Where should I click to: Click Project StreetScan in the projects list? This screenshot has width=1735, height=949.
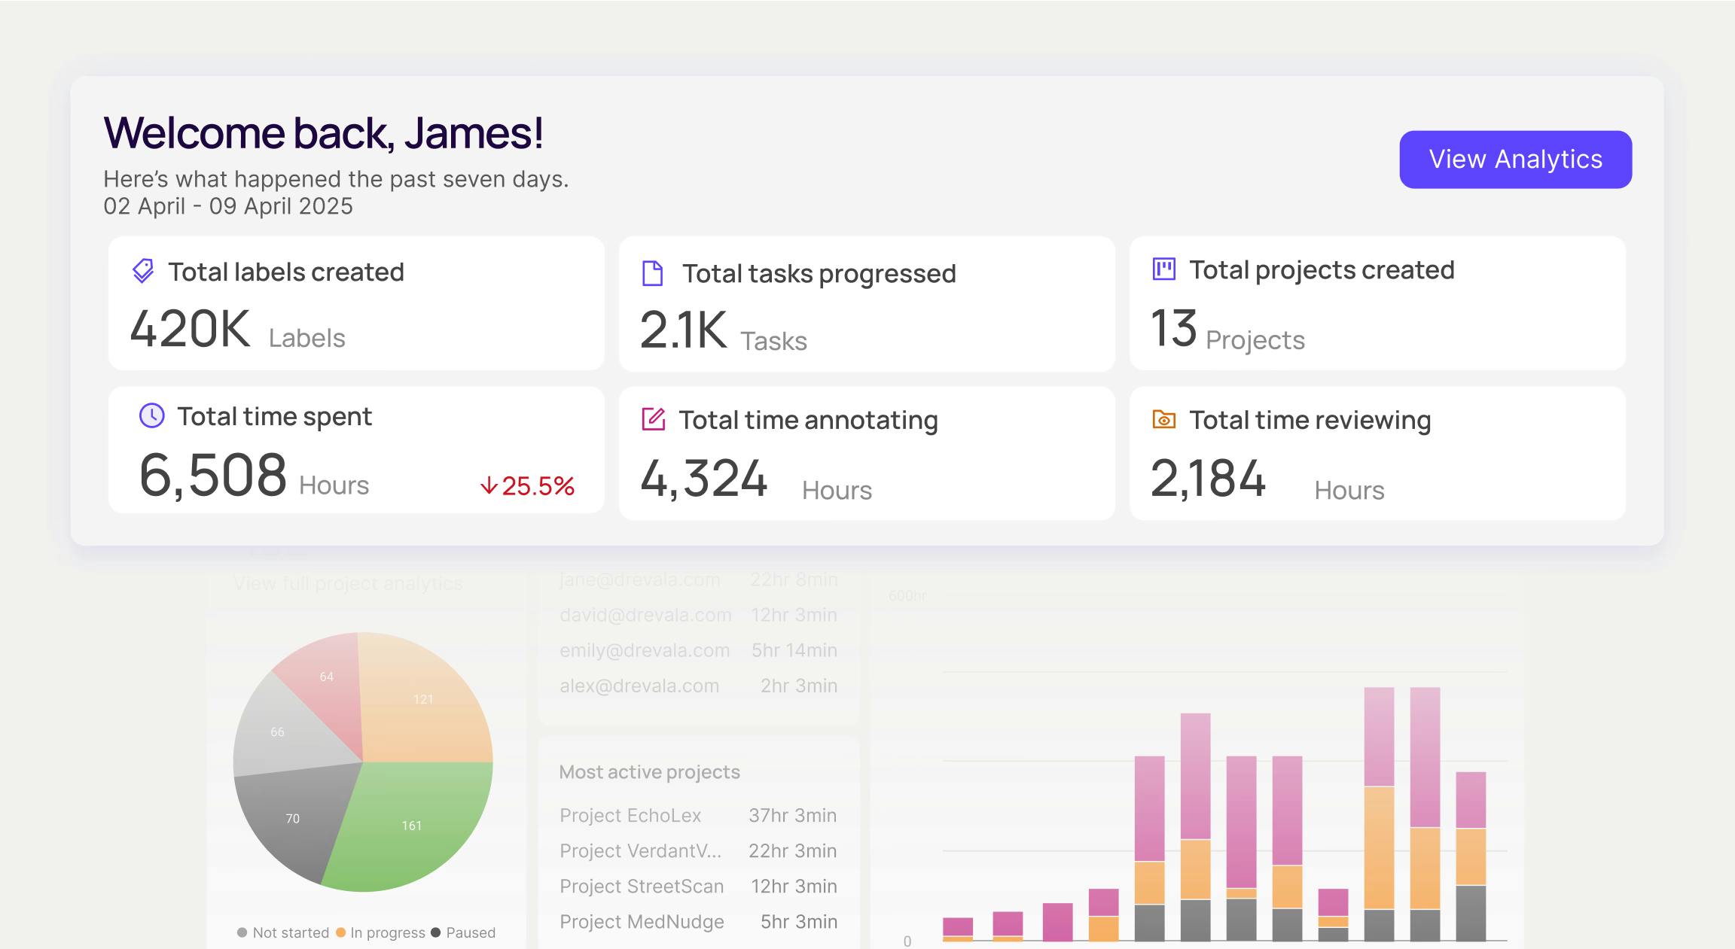(641, 886)
